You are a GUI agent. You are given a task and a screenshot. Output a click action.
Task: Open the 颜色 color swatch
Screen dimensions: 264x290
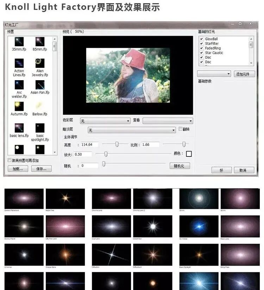189,154
